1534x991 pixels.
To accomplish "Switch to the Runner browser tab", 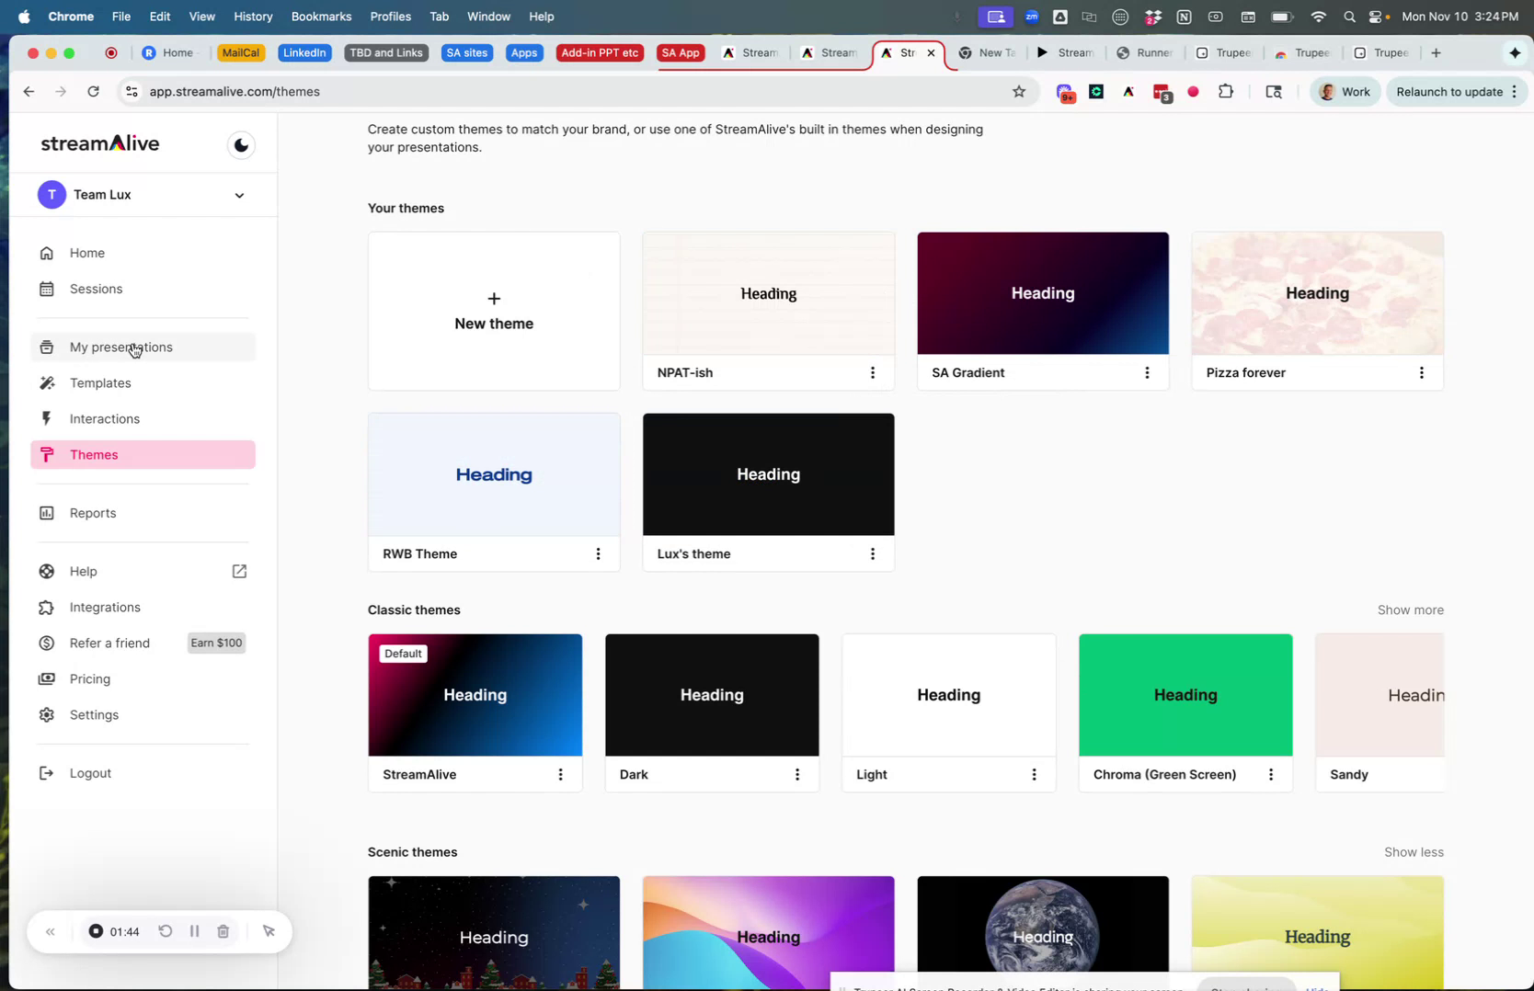I will [x=1144, y=52].
